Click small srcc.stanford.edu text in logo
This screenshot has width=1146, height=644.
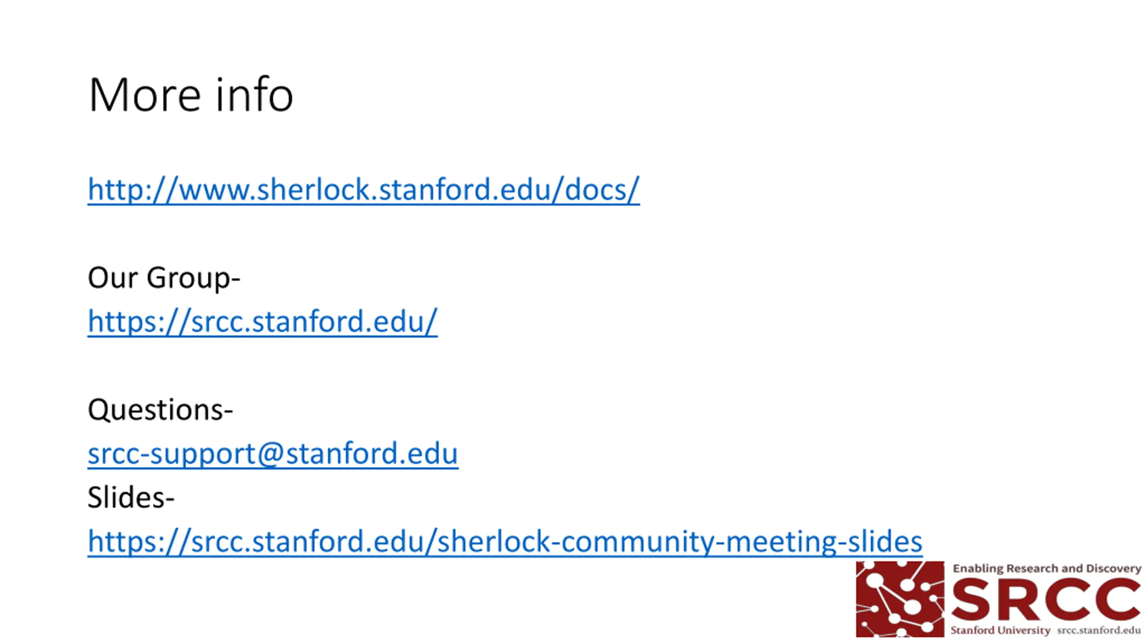1099,630
